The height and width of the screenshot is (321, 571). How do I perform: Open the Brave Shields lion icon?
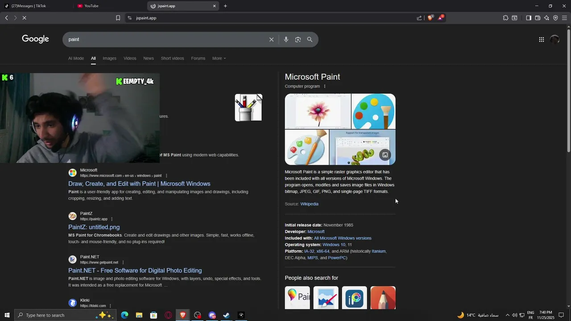click(430, 18)
